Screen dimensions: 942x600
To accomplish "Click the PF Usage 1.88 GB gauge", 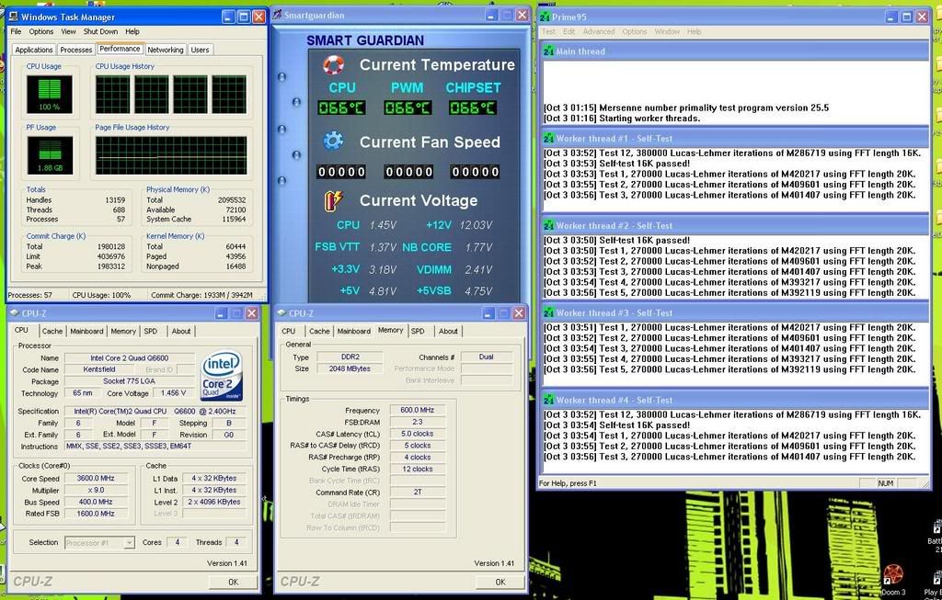I will click(x=50, y=155).
